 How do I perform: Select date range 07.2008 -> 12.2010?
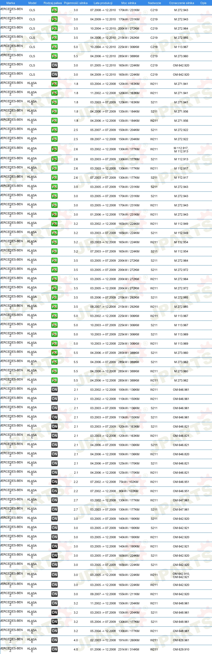103,10
